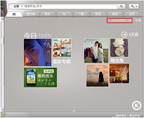
Task: Click scrollbar down arrow at bottom
Action: click(2, 110)
